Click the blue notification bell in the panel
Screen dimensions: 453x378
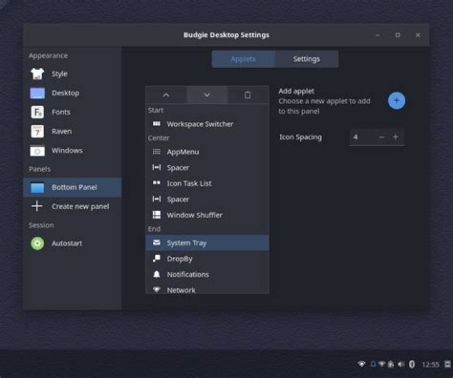tap(373, 364)
